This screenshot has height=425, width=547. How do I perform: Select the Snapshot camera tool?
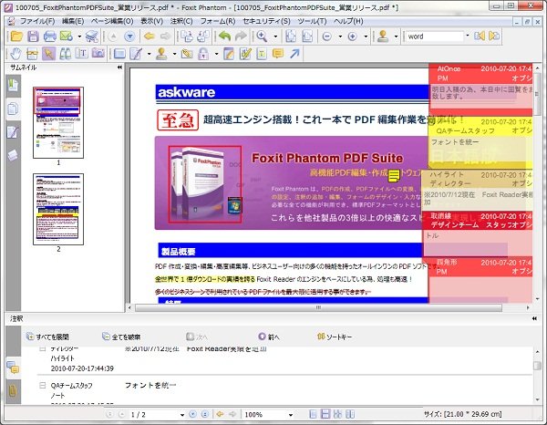point(98,54)
